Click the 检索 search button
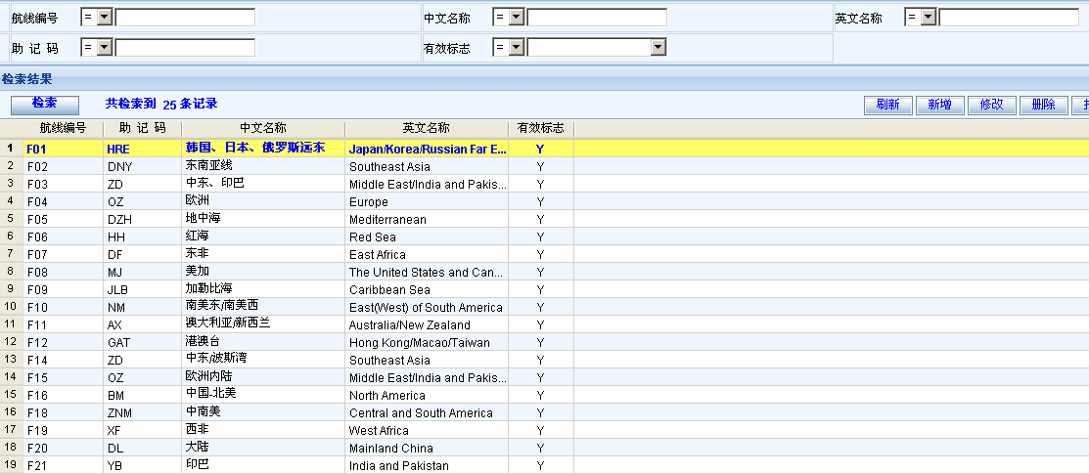The width and height of the screenshot is (1089, 474). [x=44, y=104]
